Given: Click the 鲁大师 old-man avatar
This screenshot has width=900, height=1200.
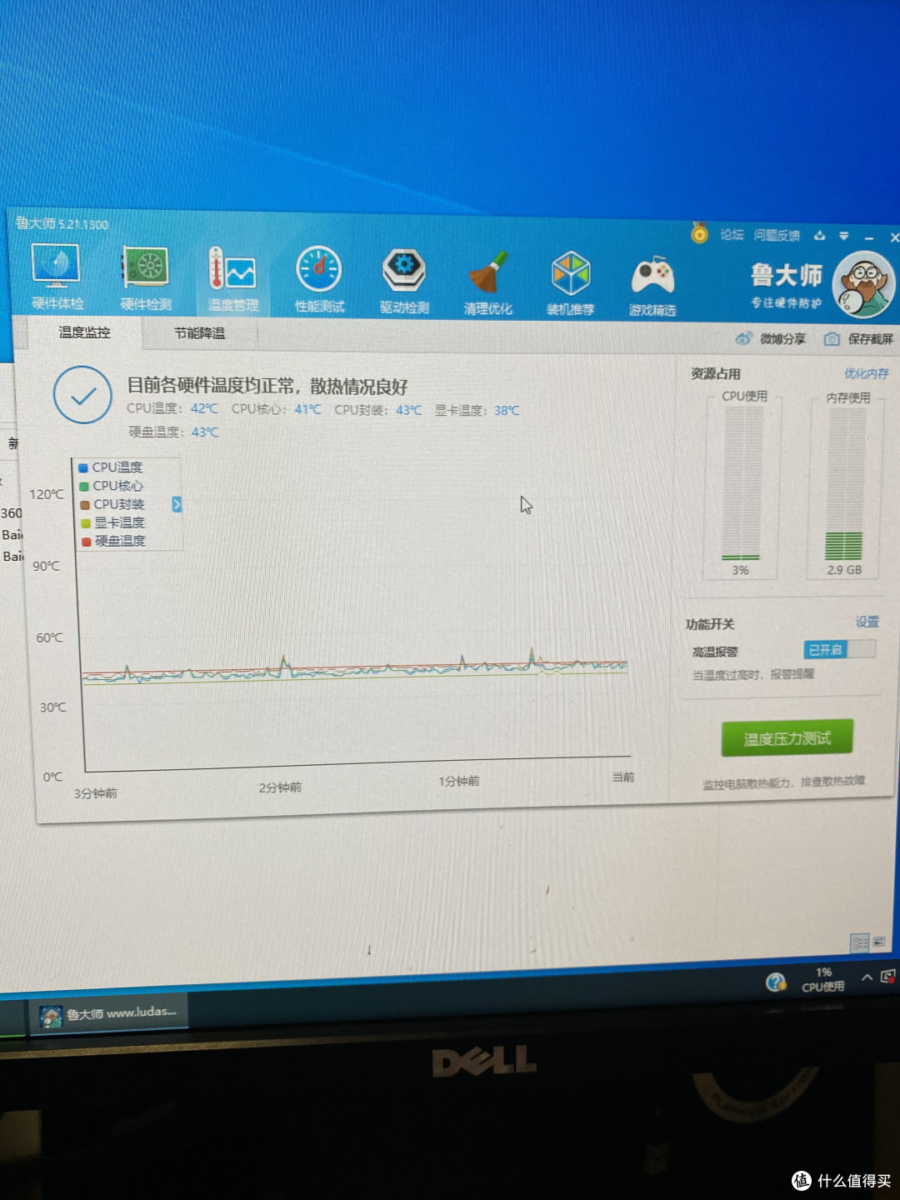Looking at the screenshot, I should (x=863, y=284).
